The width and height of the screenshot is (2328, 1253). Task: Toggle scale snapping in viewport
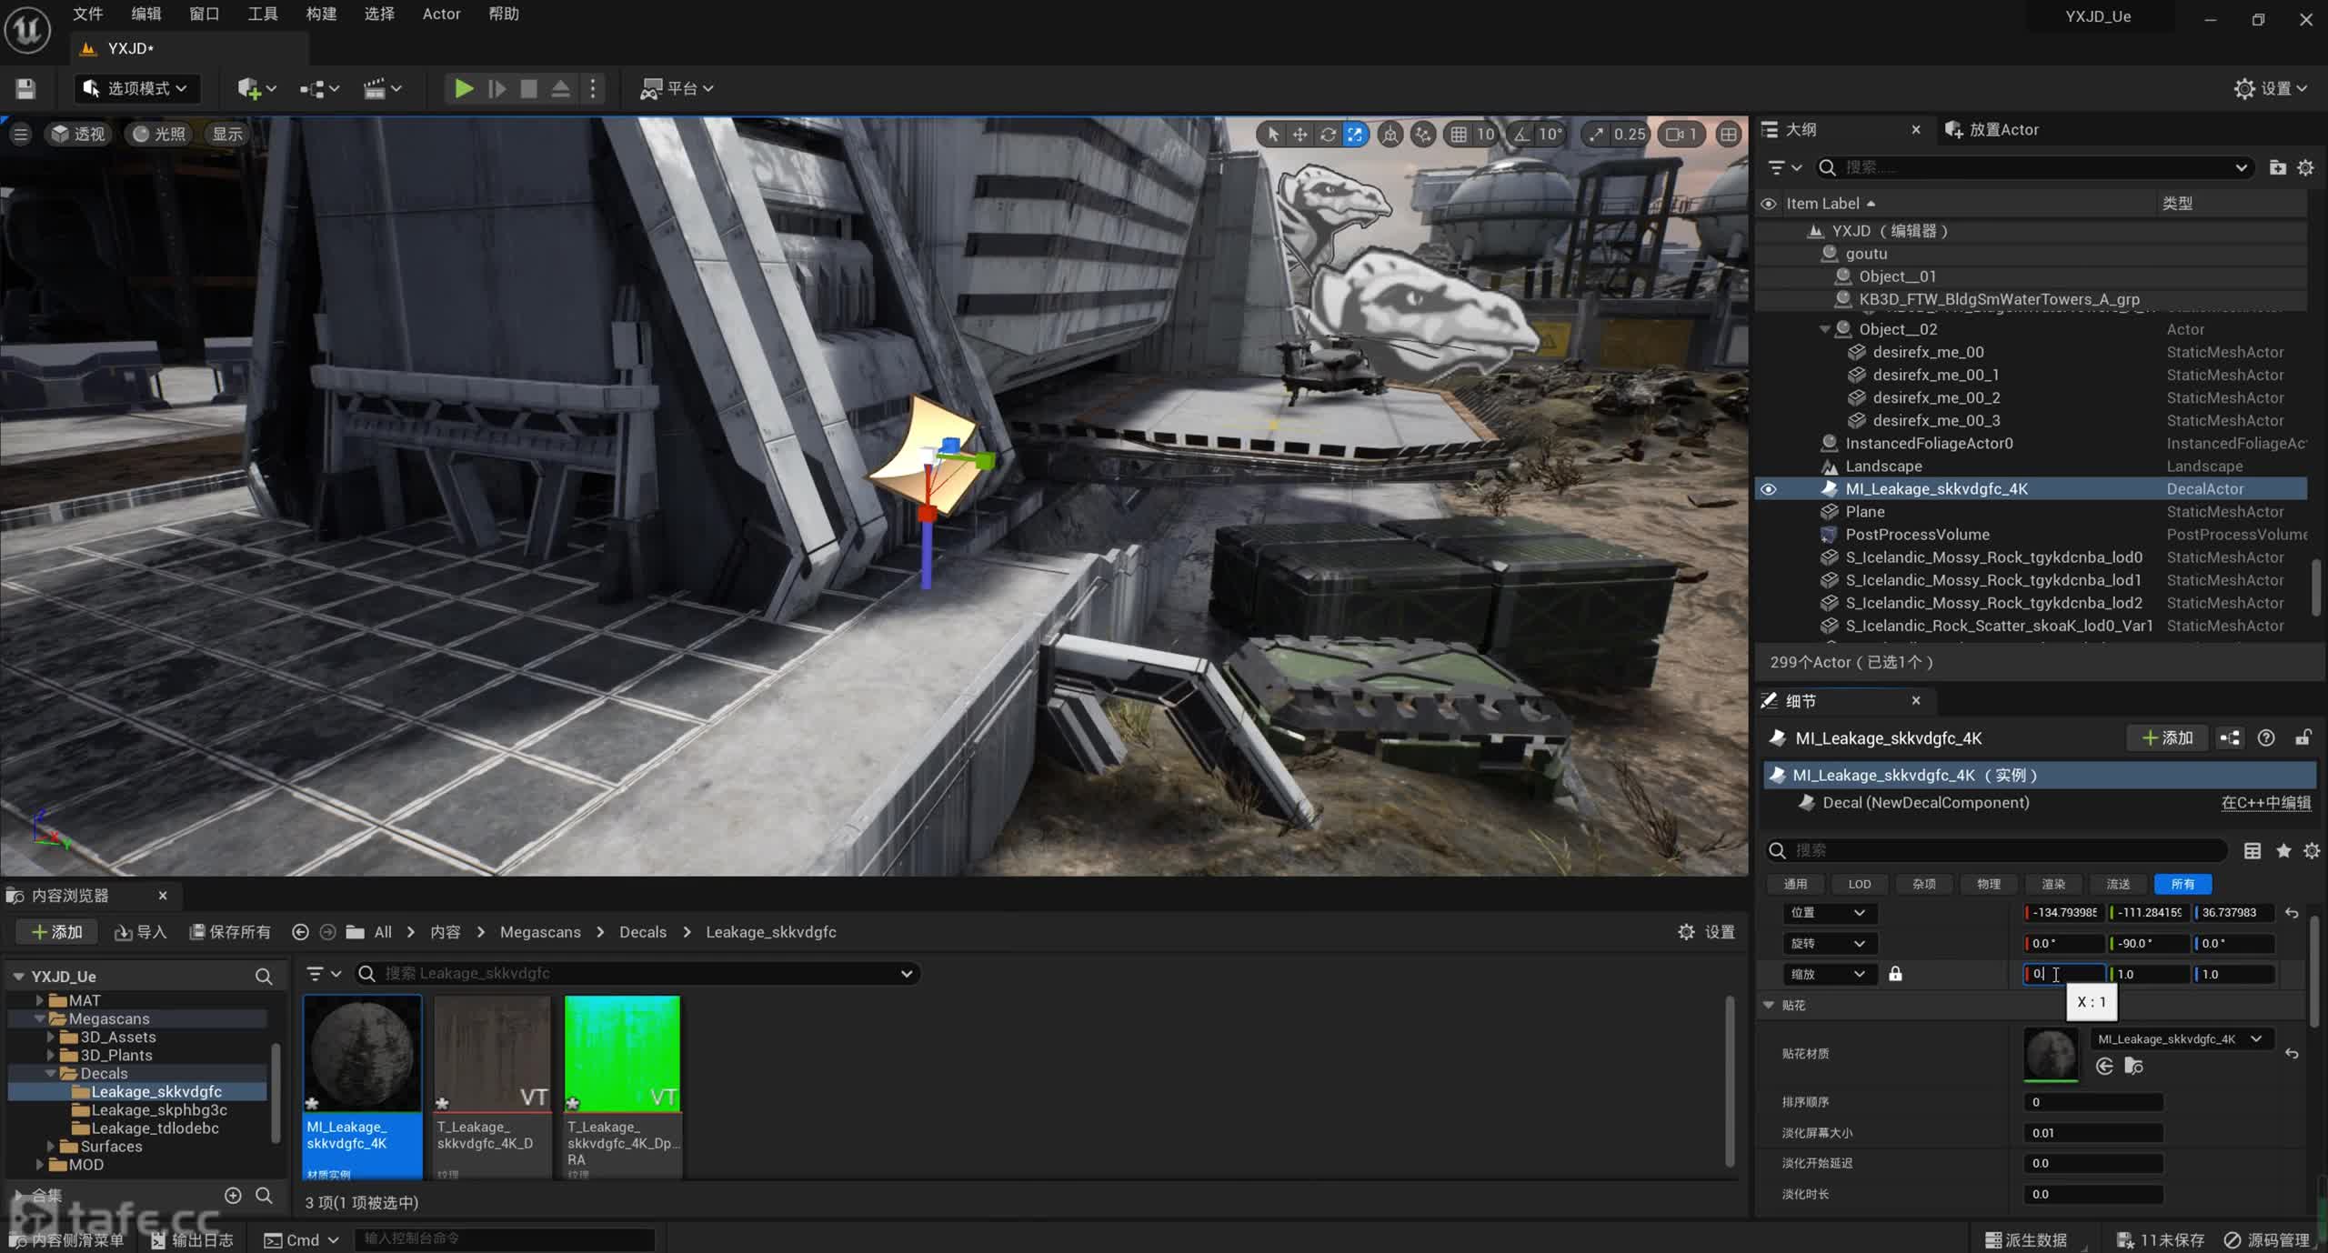(x=1596, y=135)
